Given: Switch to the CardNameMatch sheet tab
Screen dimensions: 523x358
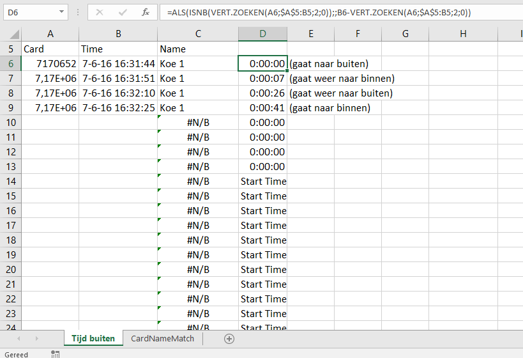Looking at the screenshot, I should pos(162,339).
